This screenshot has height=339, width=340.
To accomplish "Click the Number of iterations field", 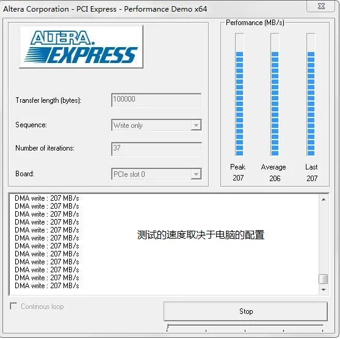I will [156, 149].
